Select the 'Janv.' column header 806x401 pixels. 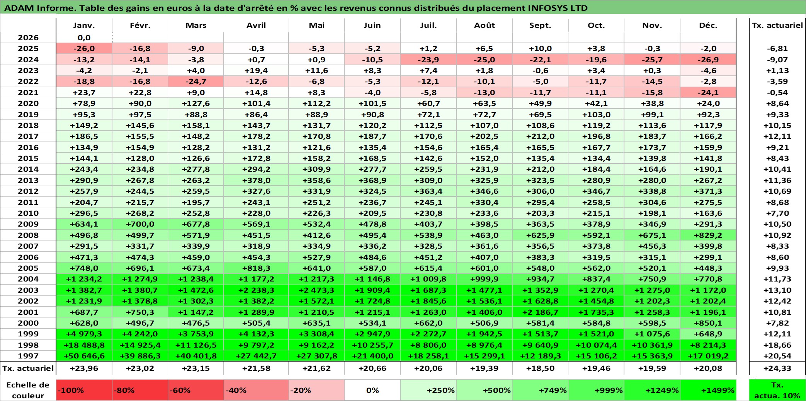(x=84, y=25)
